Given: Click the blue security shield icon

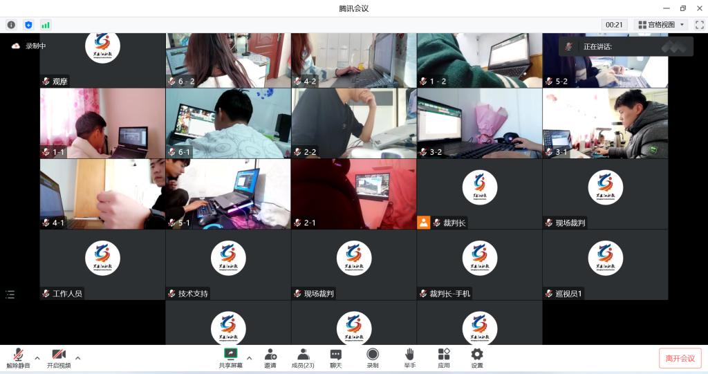Looking at the screenshot, I should (x=28, y=25).
